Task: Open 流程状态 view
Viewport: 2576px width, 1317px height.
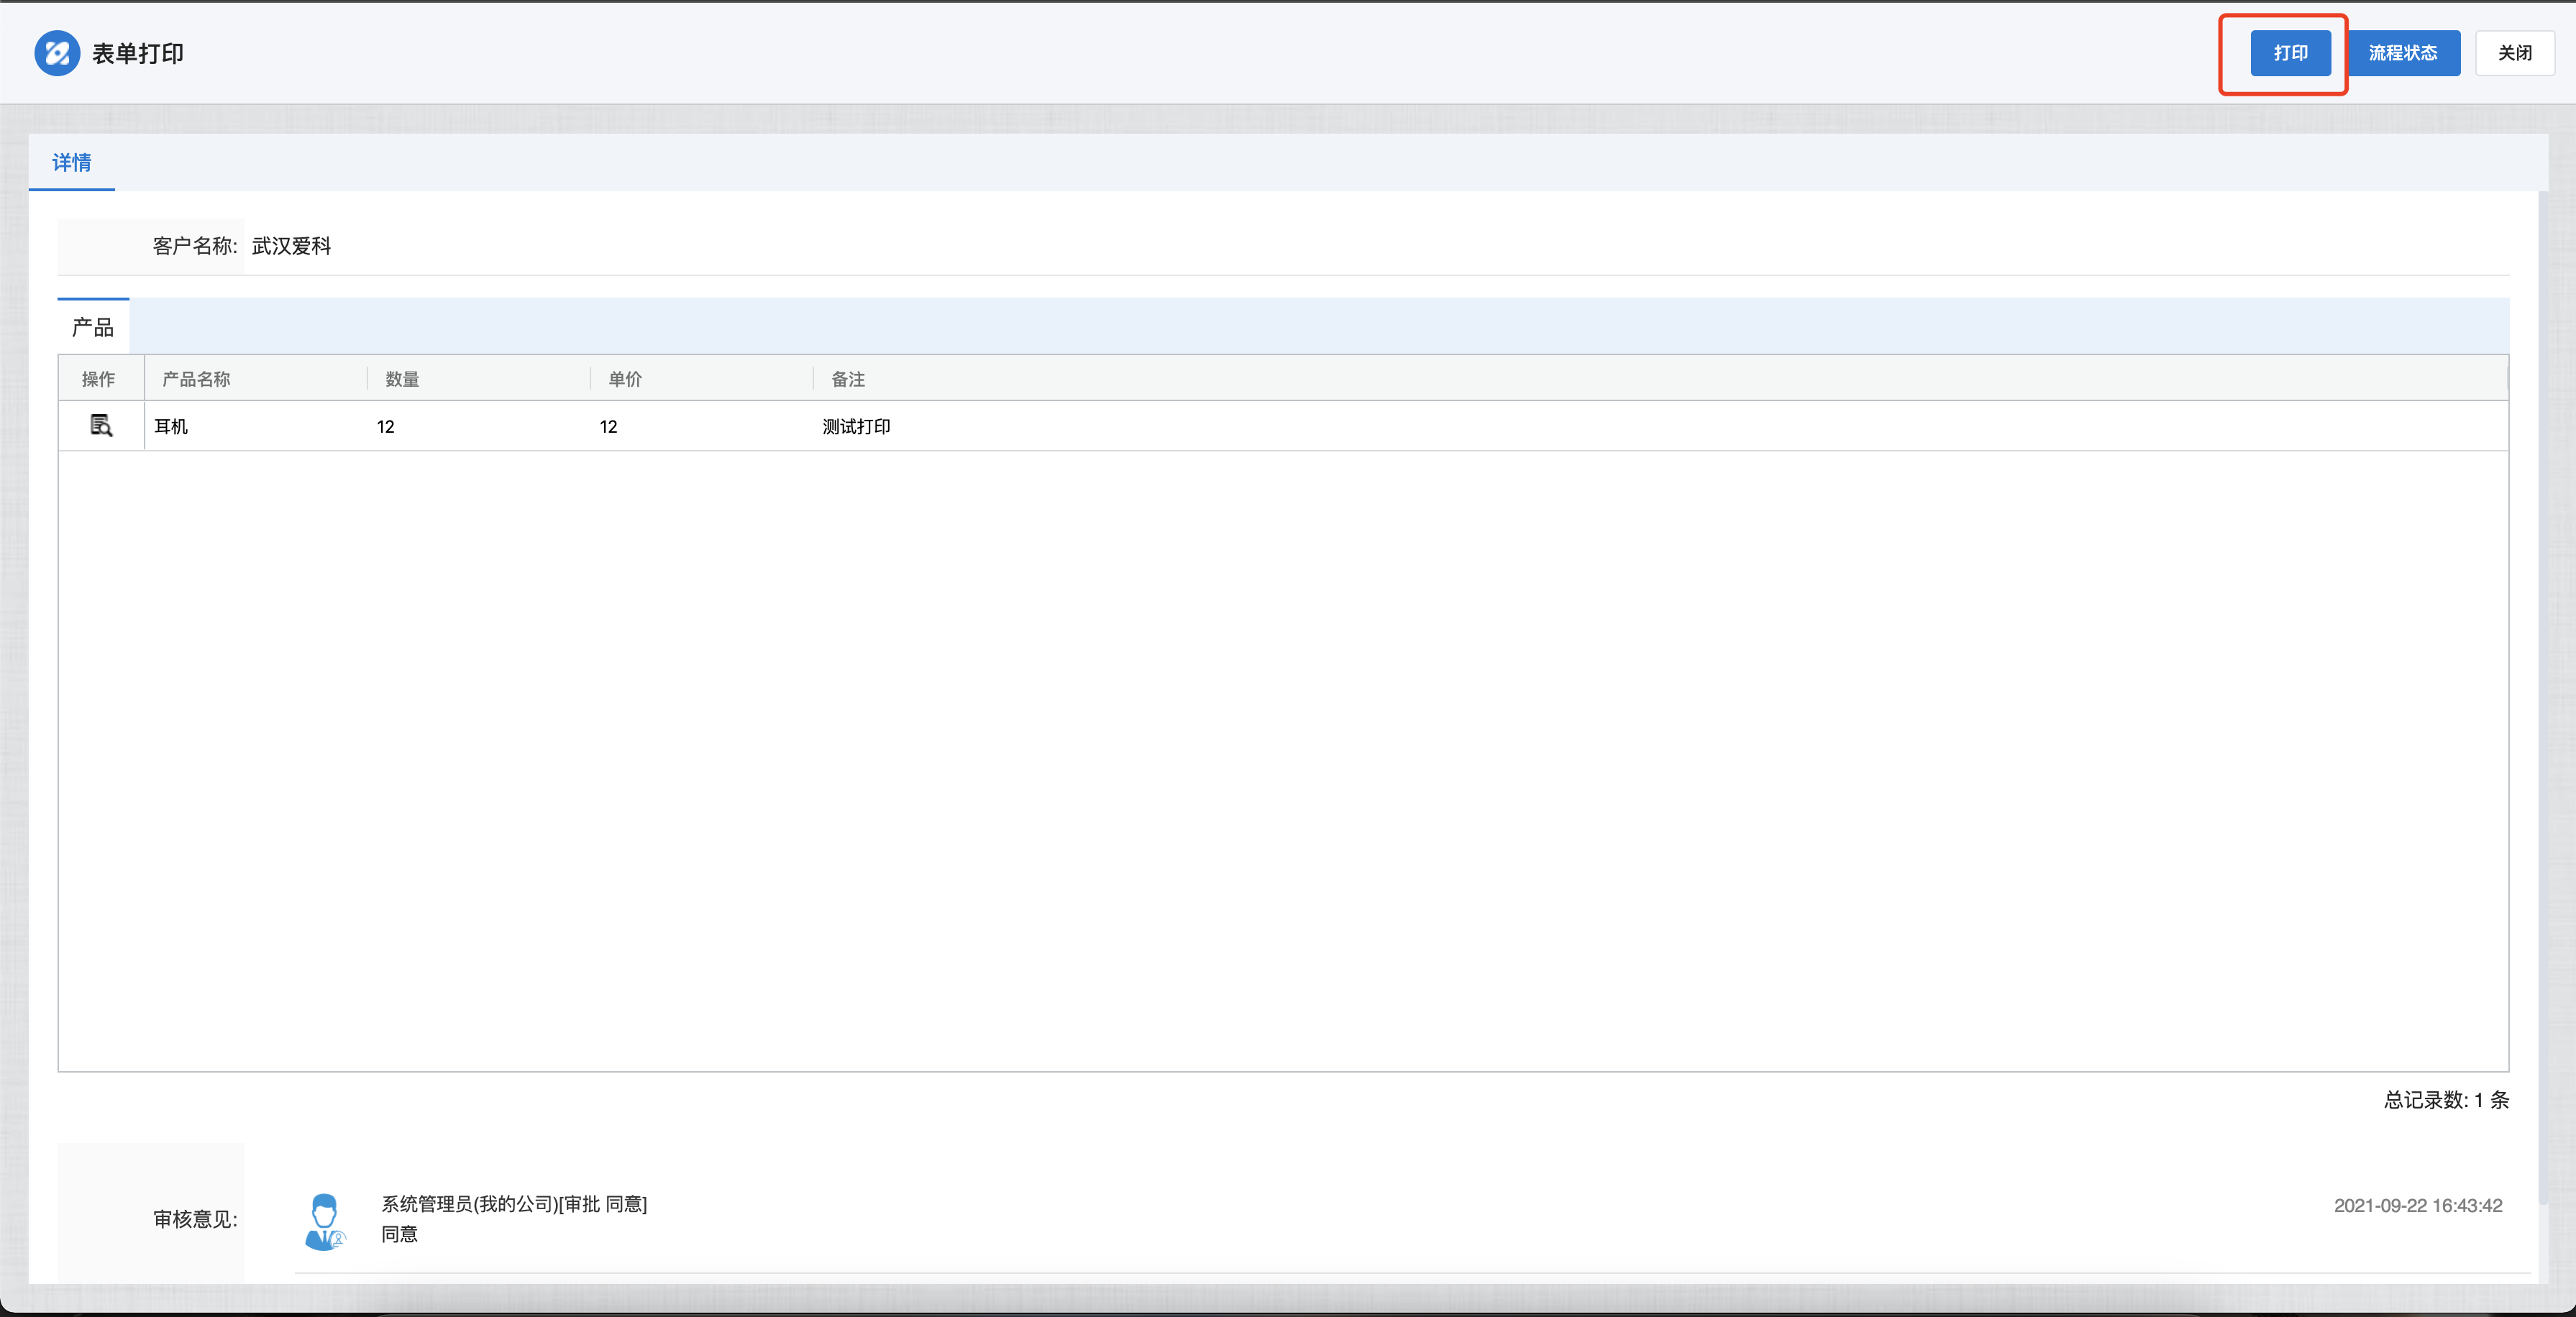Action: click(x=2402, y=53)
